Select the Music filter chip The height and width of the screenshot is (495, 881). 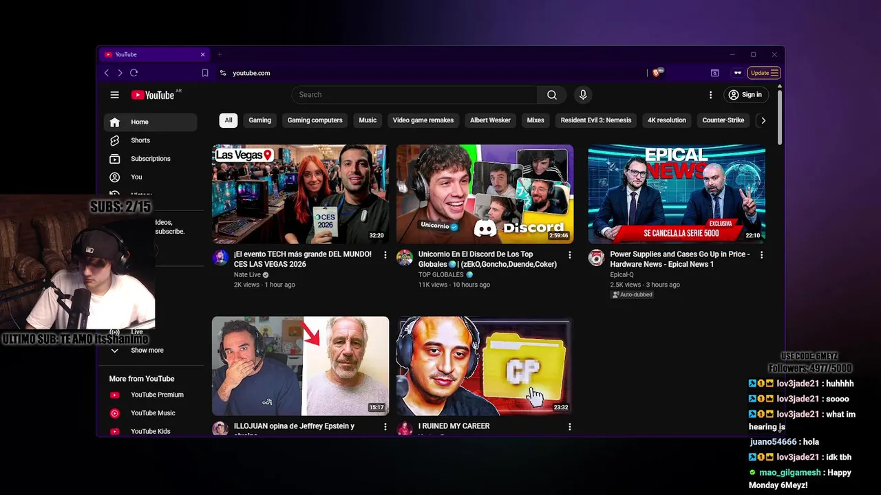pyautogui.click(x=368, y=120)
